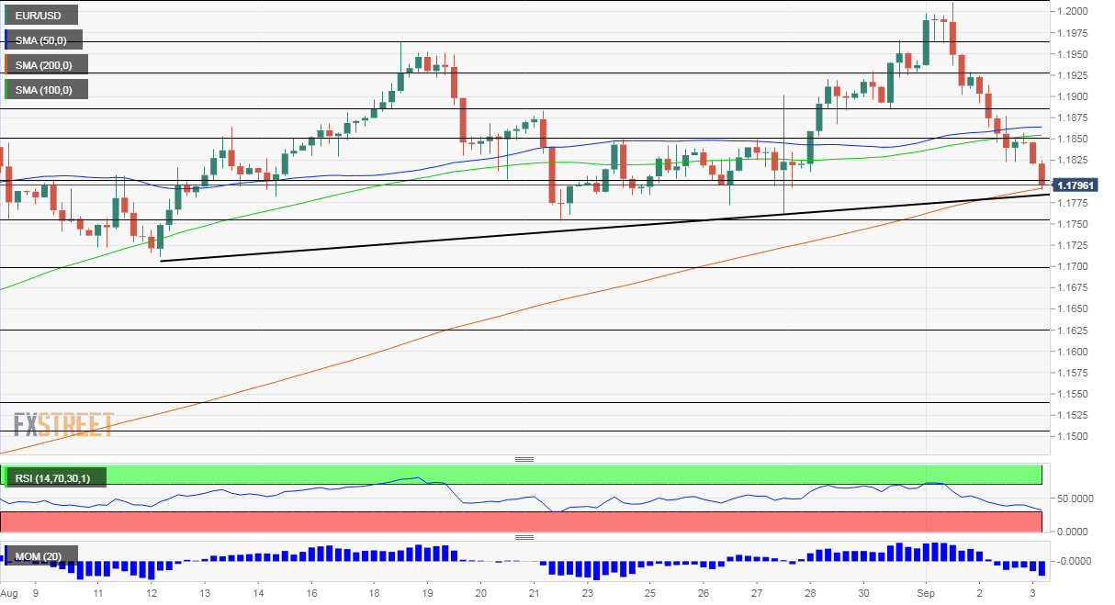
Task: Click the 1.1850 price axis label
Action: point(1073,139)
